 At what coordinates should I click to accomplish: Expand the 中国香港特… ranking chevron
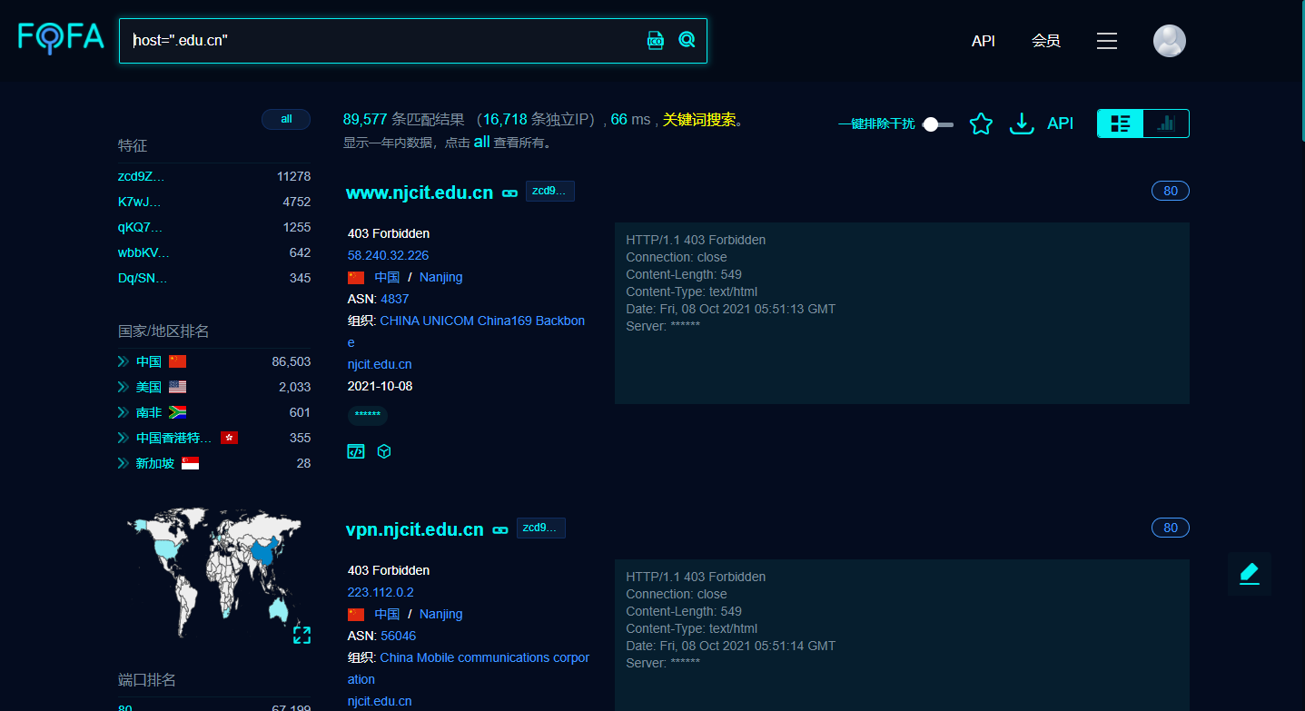coord(124,438)
